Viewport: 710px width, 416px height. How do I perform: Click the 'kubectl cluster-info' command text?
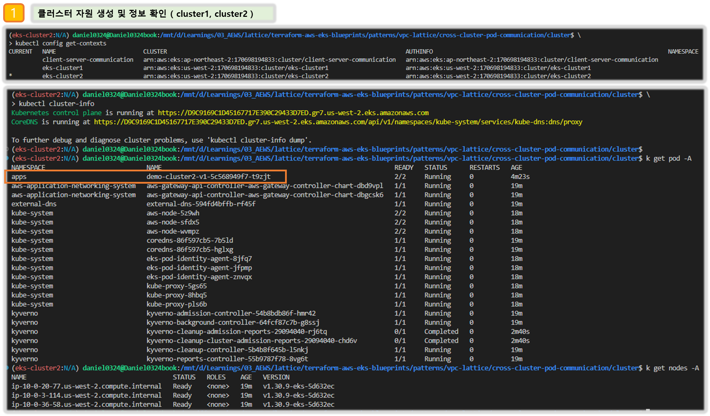tap(56, 104)
